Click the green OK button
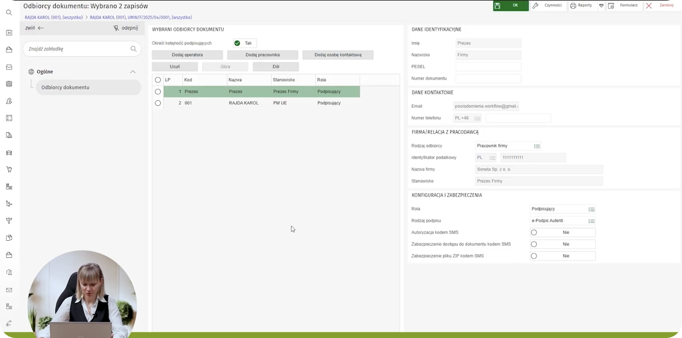 pos(511,5)
